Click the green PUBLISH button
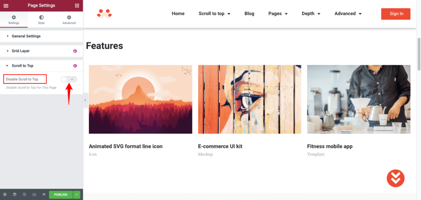The height and width of the screenshot is (200, 421). point(61,195)
